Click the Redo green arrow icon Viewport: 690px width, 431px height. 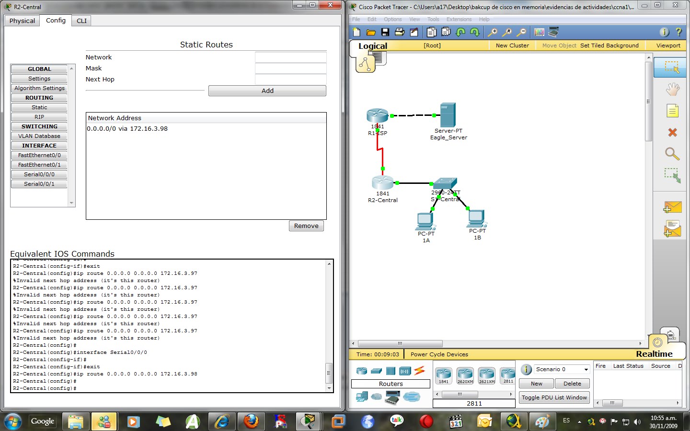tap(475, 32)
